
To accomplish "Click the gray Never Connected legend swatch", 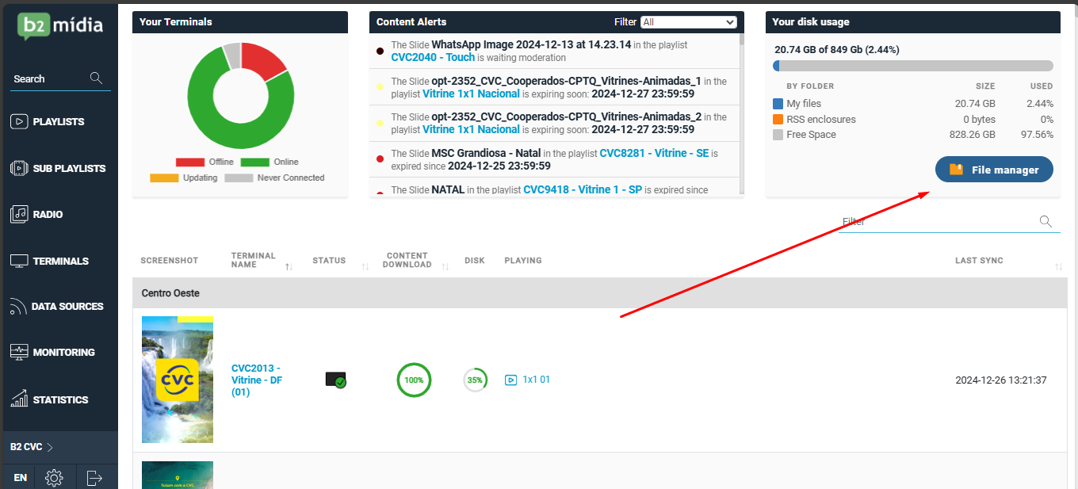I will 239,178.
